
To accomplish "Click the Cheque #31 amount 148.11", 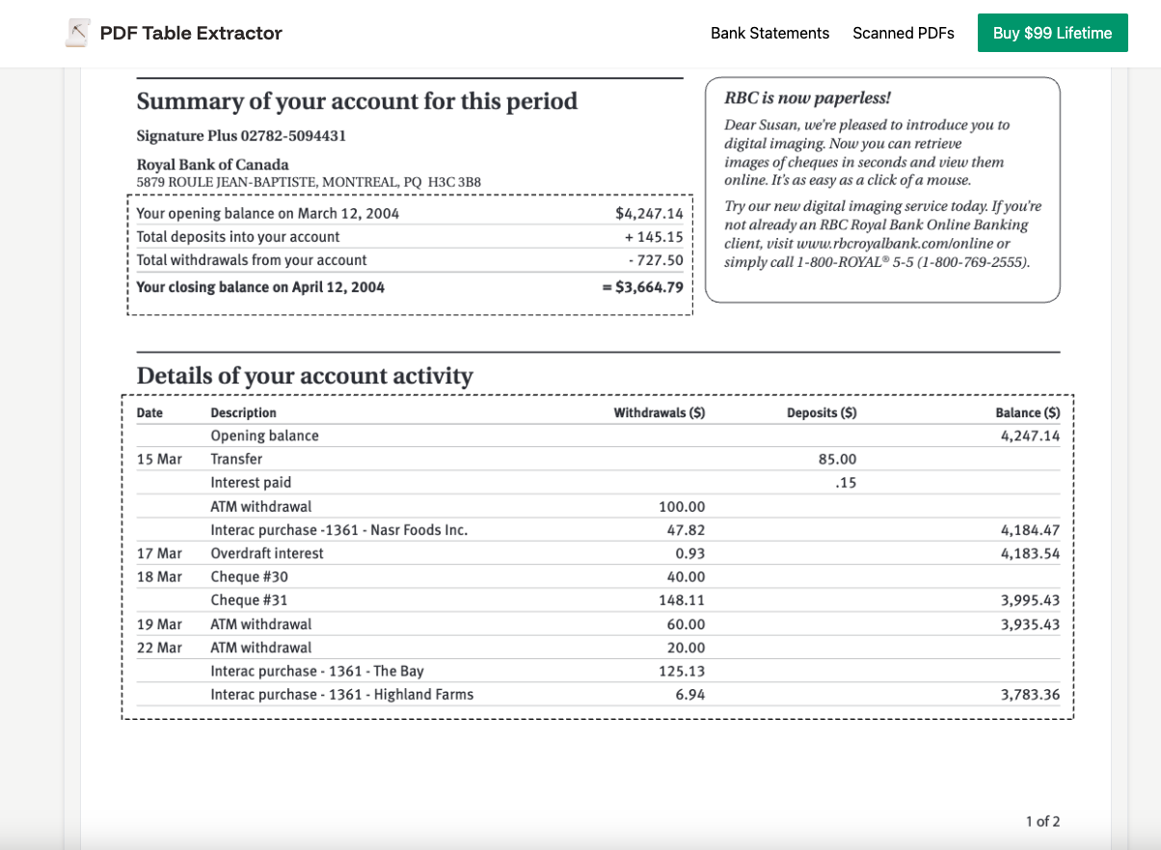I will click(682, 600).
